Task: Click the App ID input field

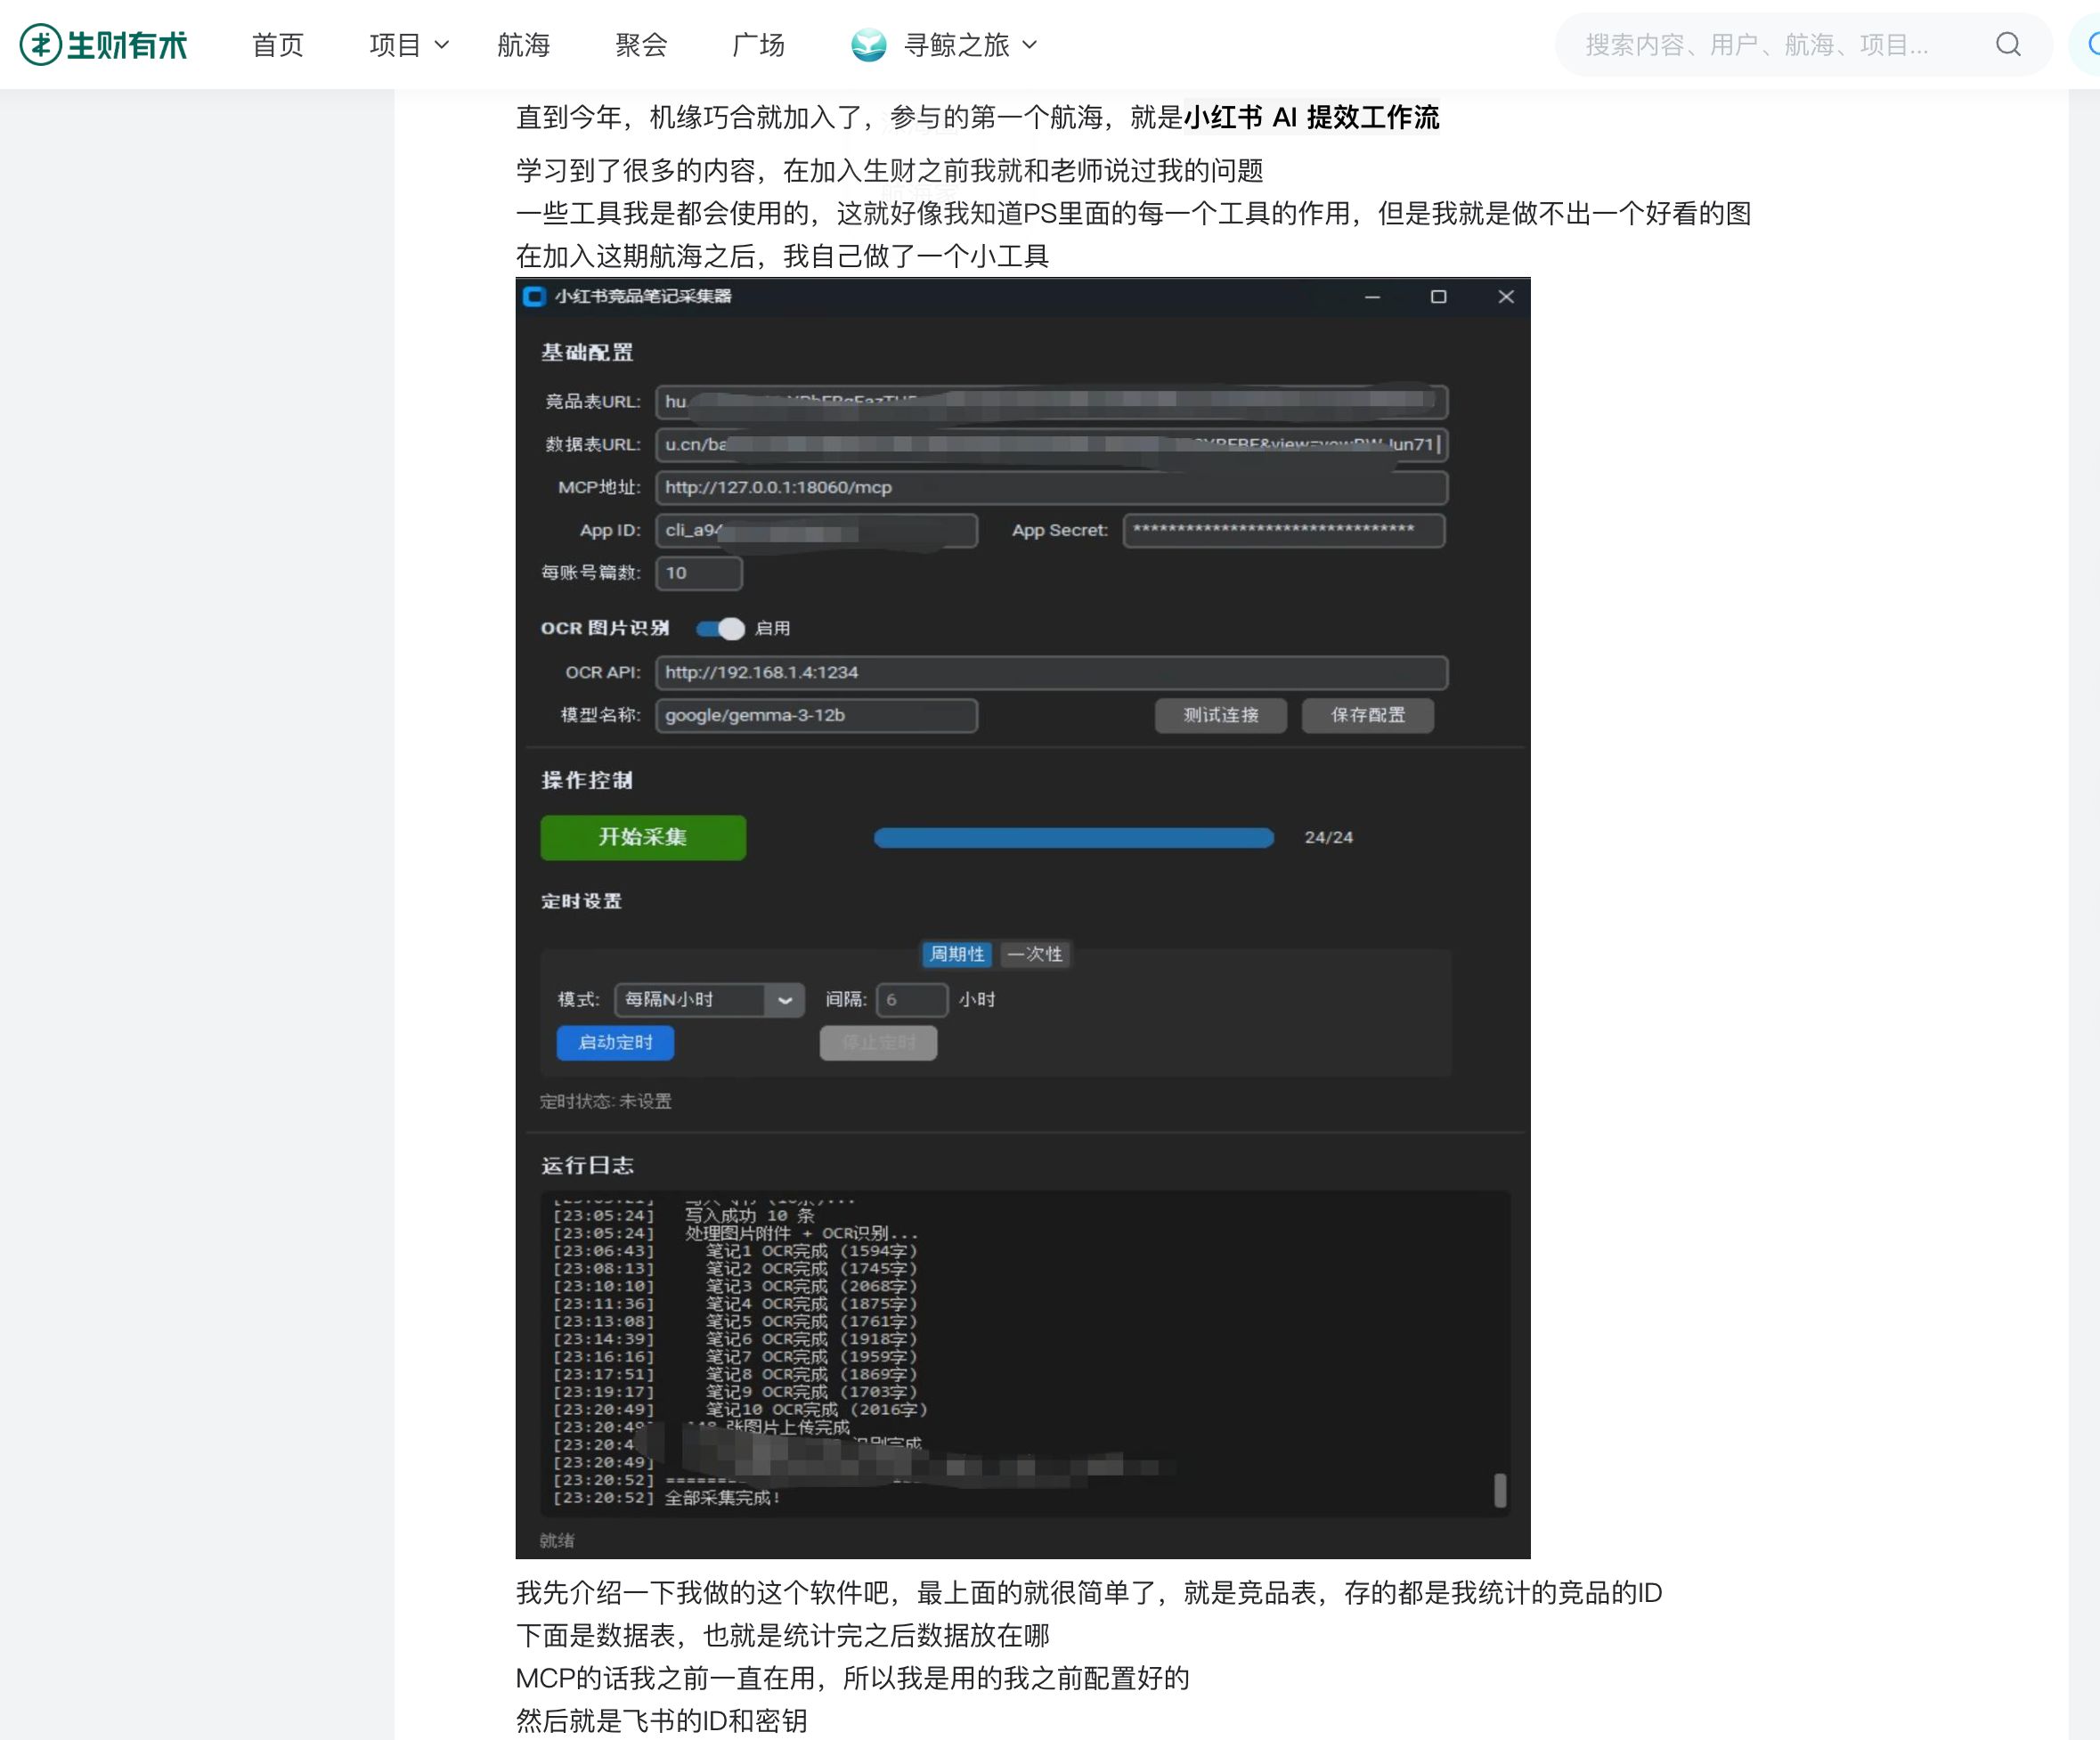Action: tap(816, 531)
